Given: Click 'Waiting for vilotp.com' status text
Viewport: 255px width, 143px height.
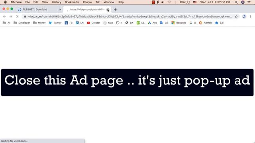Looking at the screenshot, I should click(14, 141).
